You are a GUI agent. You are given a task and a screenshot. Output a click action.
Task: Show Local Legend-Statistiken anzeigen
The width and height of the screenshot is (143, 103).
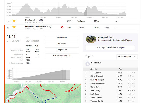110,47
